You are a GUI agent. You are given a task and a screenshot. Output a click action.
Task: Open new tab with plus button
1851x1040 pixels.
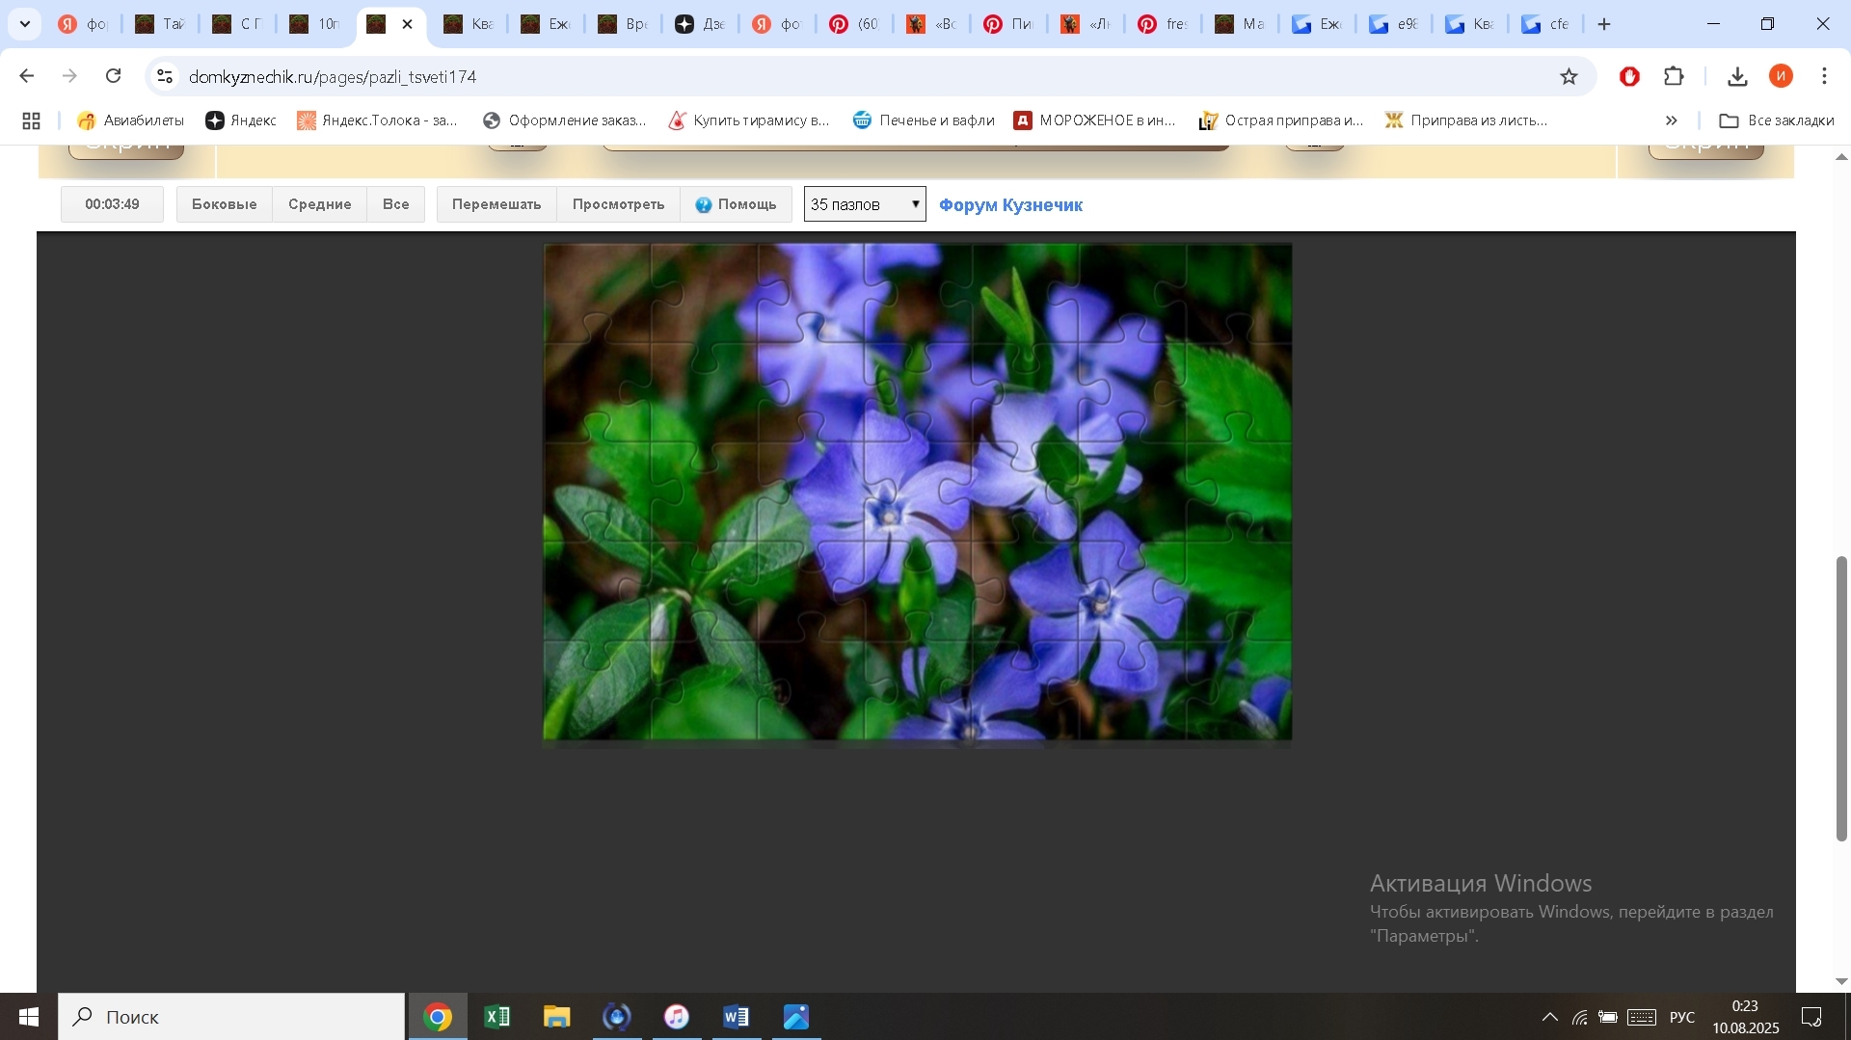click(1604, 24)
